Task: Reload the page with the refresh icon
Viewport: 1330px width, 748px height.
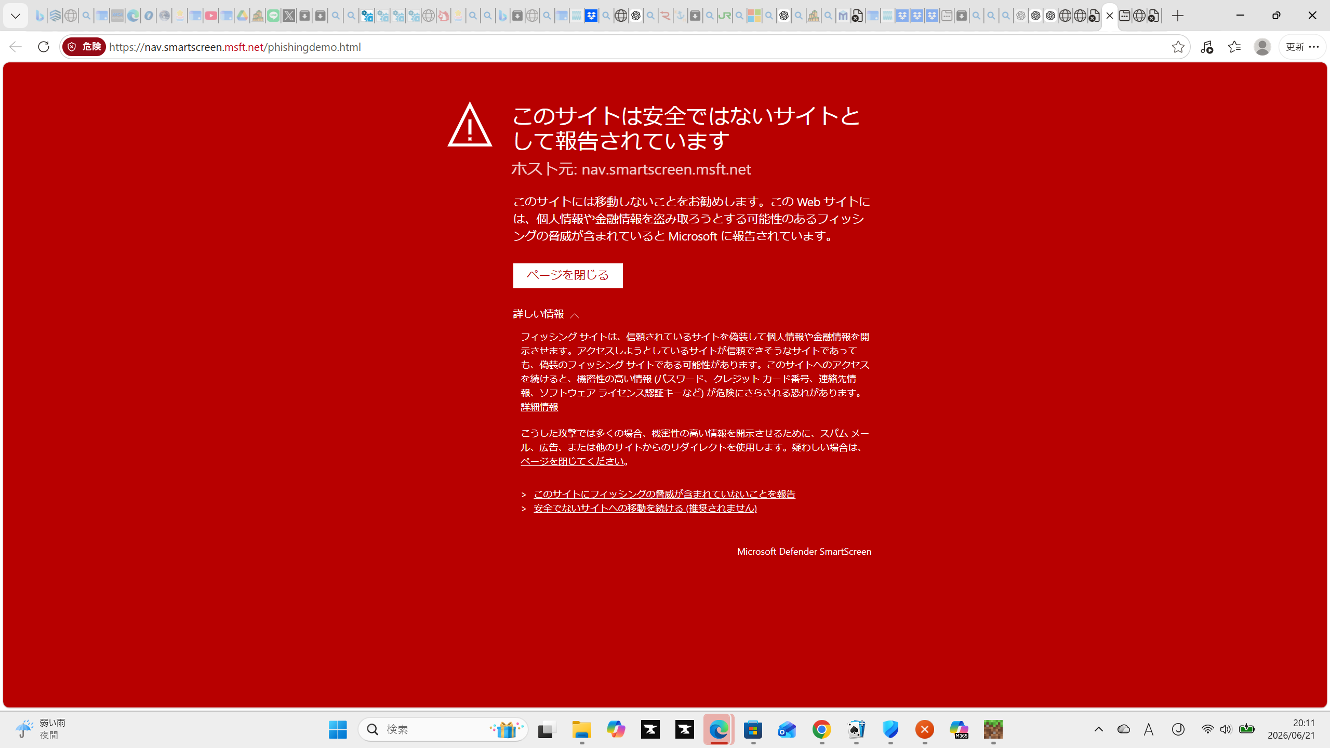Action: coord(44,47)
